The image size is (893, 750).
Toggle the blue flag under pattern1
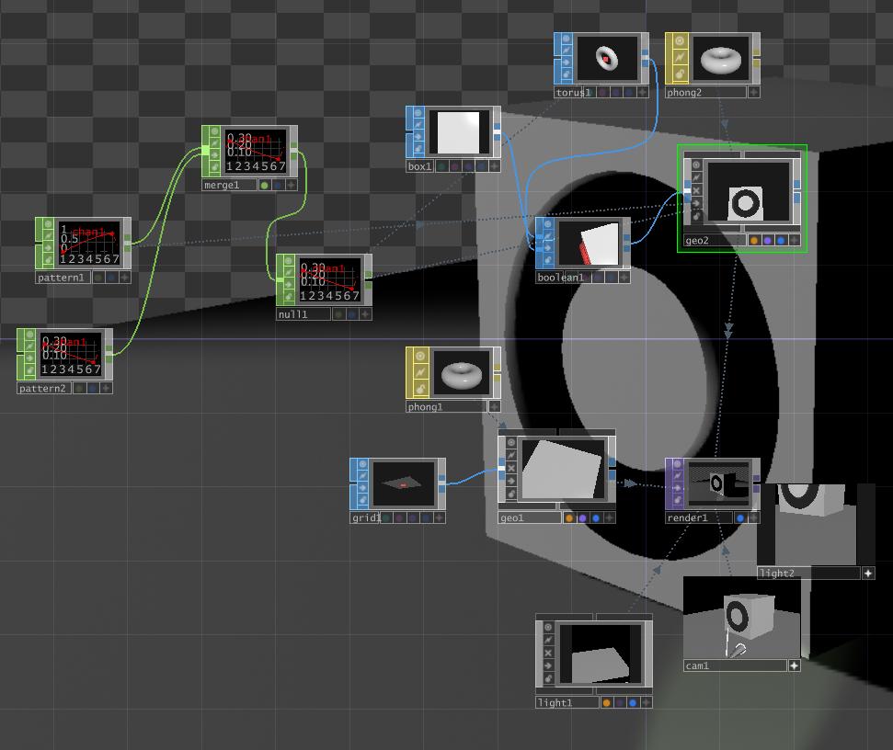pyautogui.click(x=111, y=278)
